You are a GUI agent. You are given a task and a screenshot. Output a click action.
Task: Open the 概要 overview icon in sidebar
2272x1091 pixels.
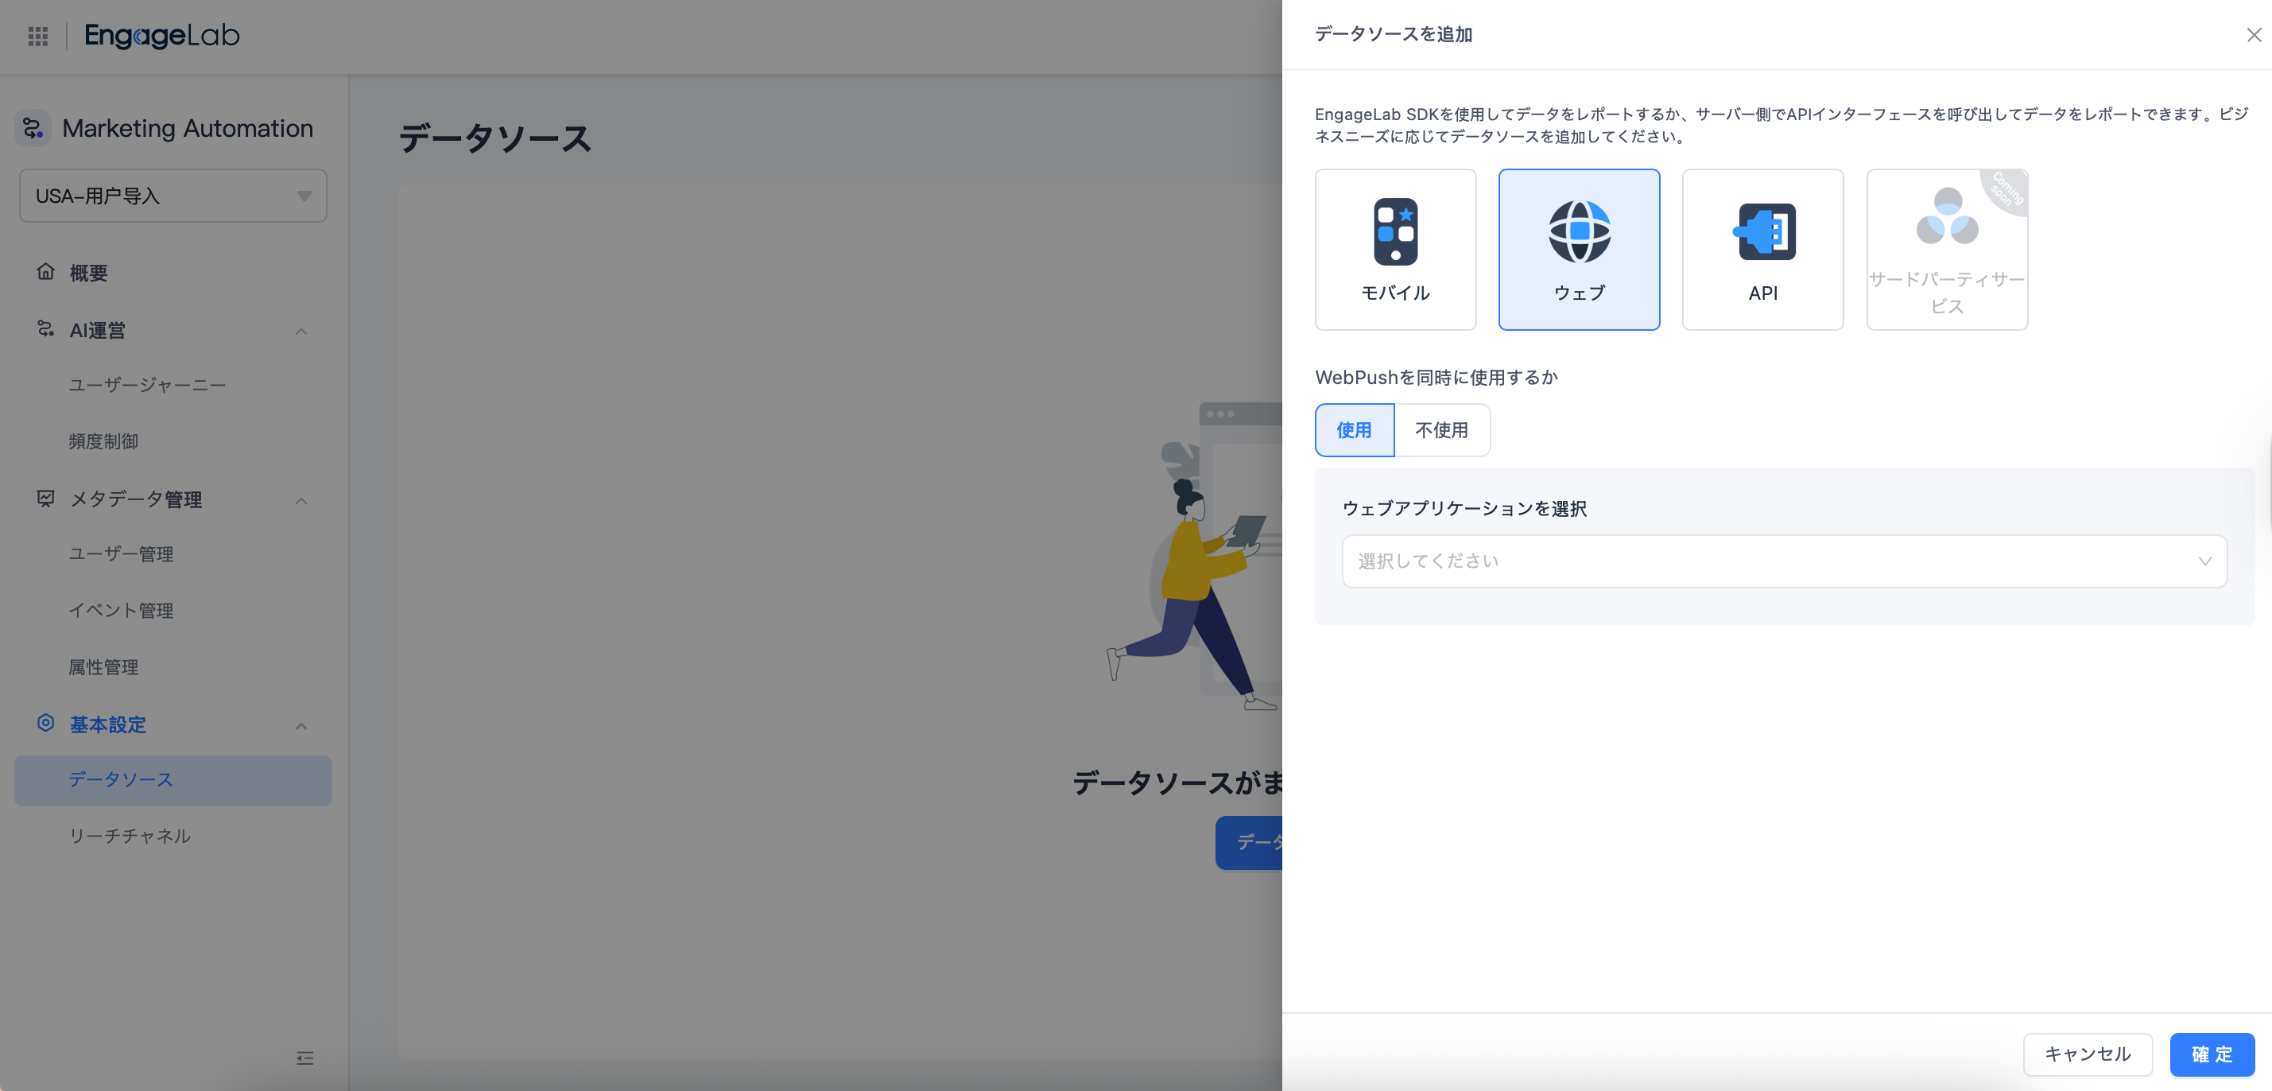point(47,272)
